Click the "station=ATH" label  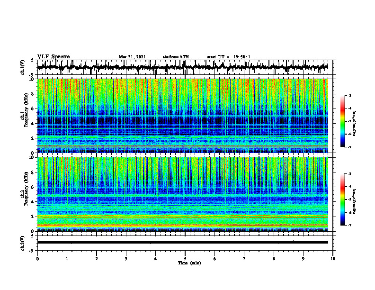click(176, 57)
